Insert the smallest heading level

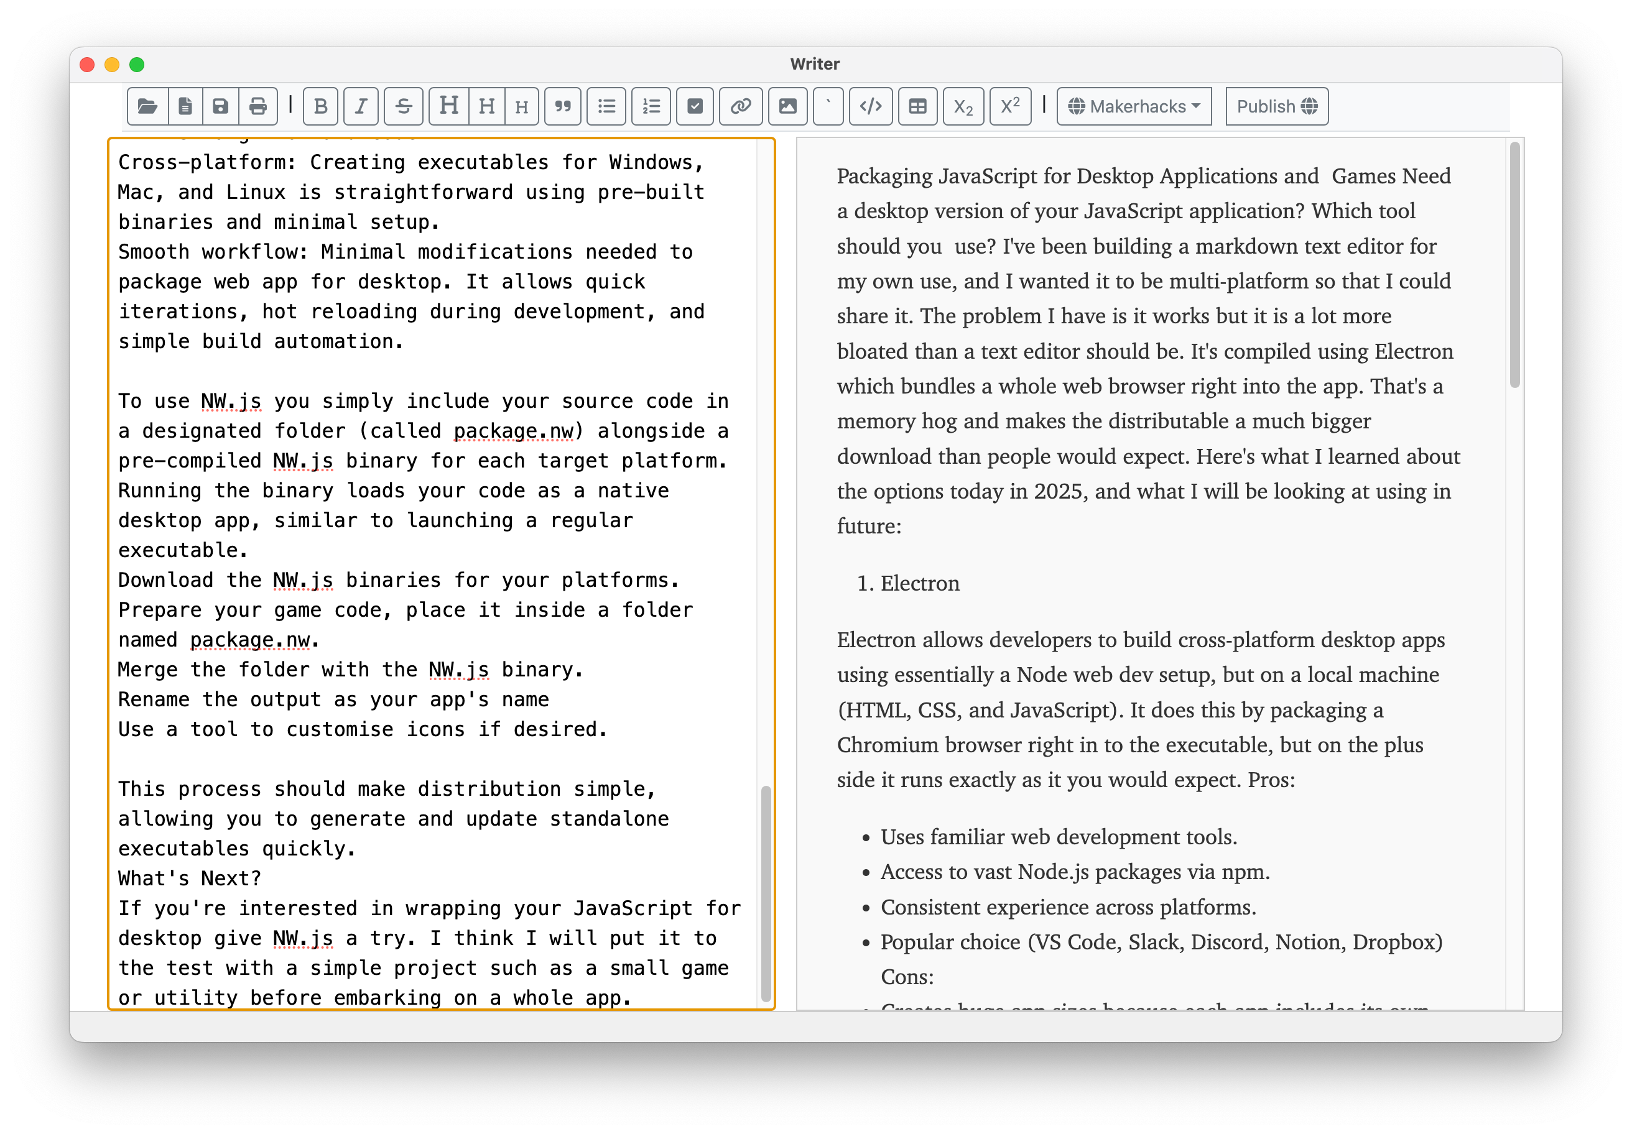tap(522, 106)
